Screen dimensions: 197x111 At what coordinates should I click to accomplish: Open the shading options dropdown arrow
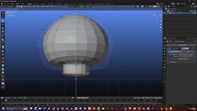point(161,6)
